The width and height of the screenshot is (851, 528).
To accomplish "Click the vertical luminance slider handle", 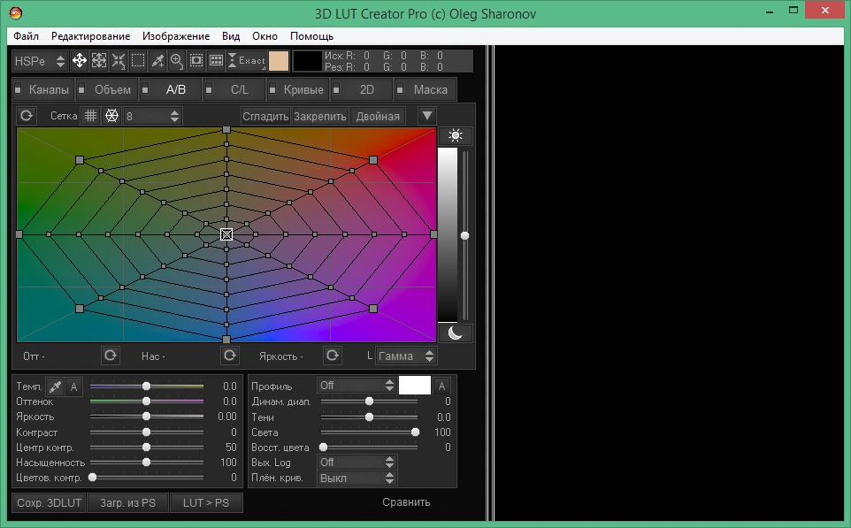I will (x=465, y=235).
